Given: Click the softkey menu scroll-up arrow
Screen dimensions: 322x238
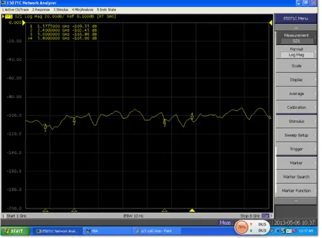Looking at the screenshot, I should pos(295,28).
